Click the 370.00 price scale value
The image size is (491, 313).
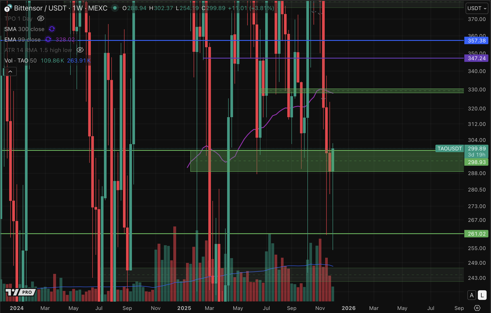pyautogui.click(x=477, y=19)
